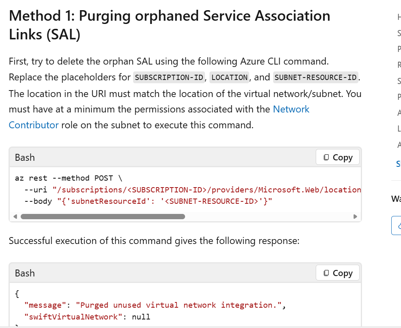Click the Bash label of the az rest block
The height and width of the screenshot is (328, 401).
tap(25, 158)
